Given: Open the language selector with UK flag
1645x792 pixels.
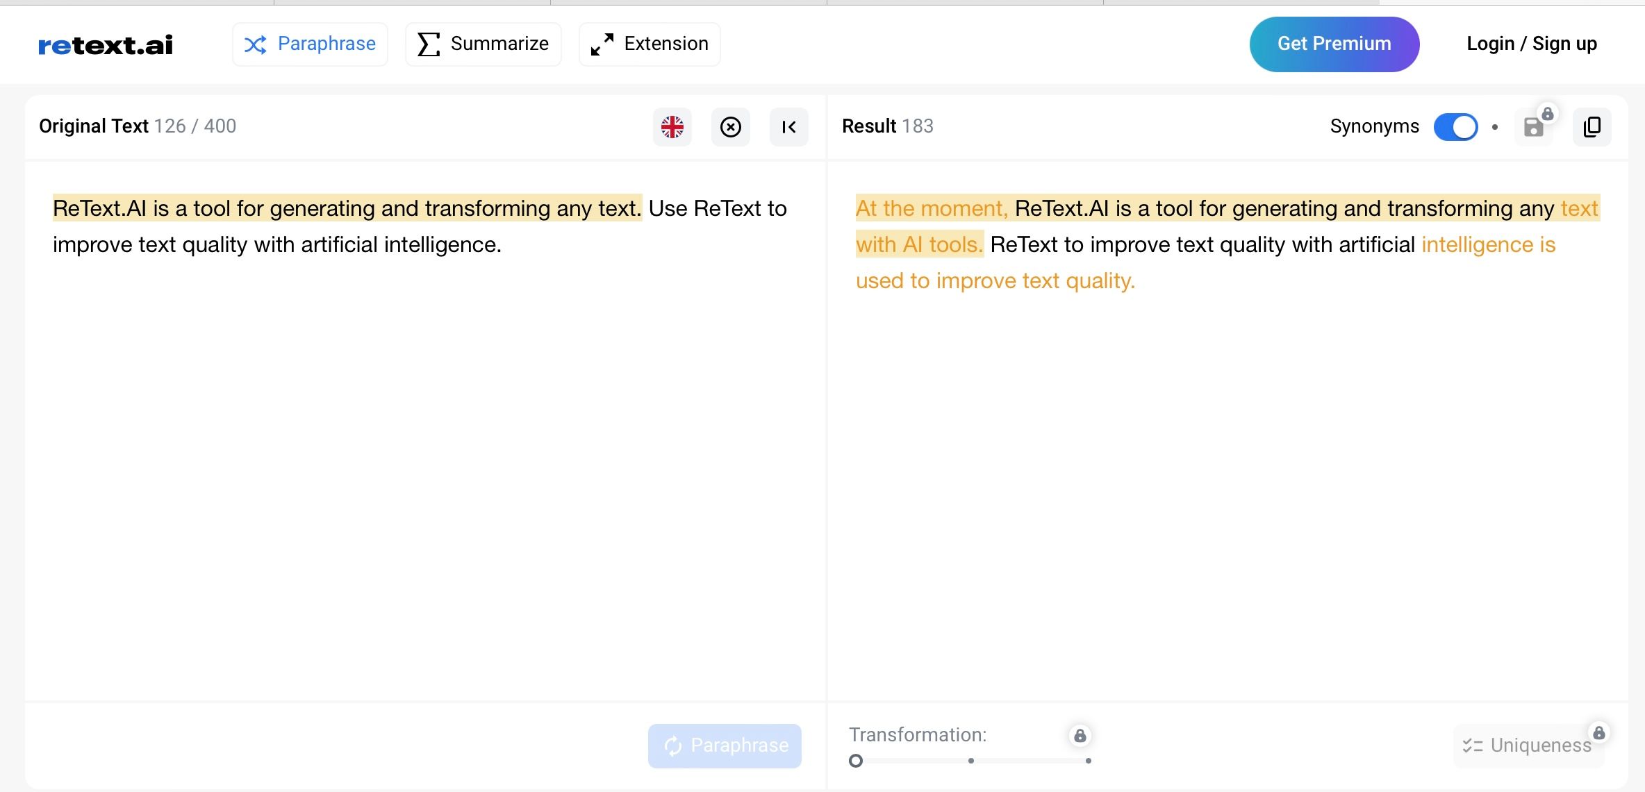Looking at the screenshot, I should (671, 127).
